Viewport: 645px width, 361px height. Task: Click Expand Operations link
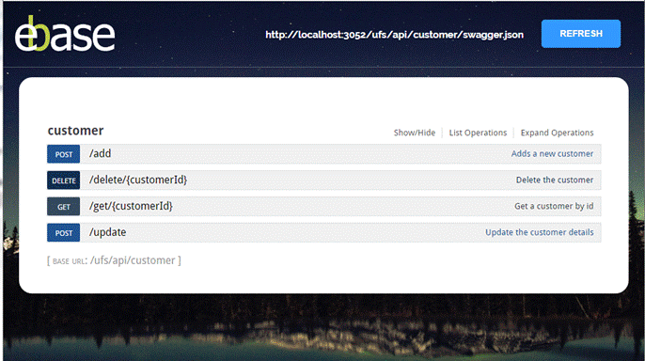[x=557, y=133]
